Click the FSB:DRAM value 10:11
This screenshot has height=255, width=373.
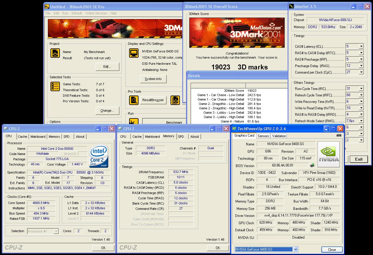181,177
